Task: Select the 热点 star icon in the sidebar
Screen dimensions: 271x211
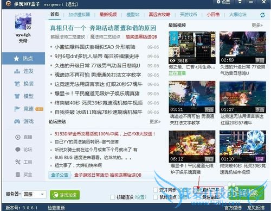Action: tap(16, 58)
